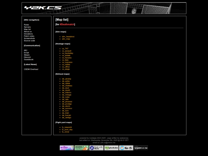
Task: Select the aim_map entry
Action: click(66, 39)
